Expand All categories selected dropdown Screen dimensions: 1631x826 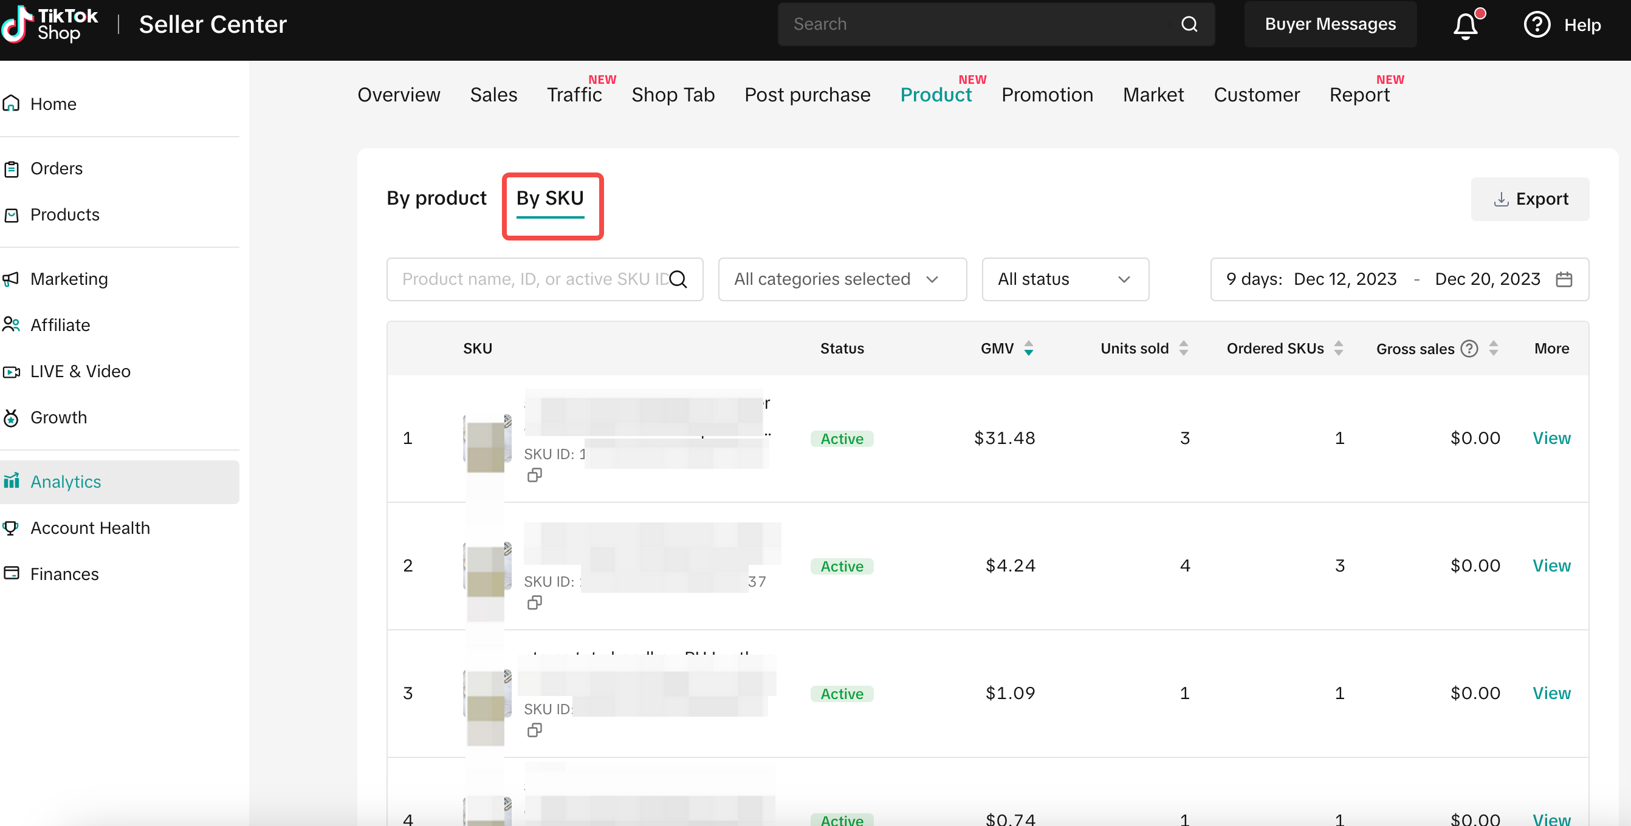[842, 279]
